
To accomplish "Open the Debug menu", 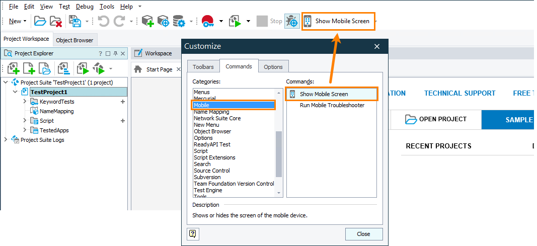I will click(85, 7).
